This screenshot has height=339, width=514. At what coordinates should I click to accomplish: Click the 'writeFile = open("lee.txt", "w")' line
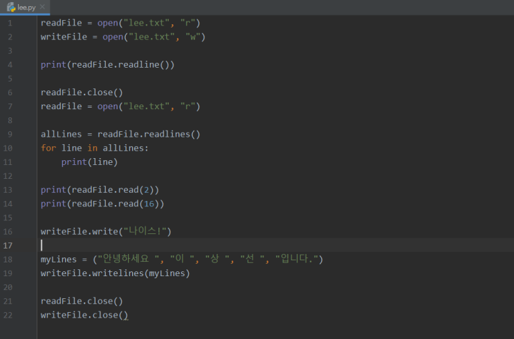click(123, 37)
